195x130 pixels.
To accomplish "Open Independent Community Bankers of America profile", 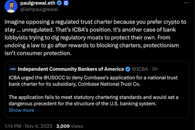I will tap(71, 69).
